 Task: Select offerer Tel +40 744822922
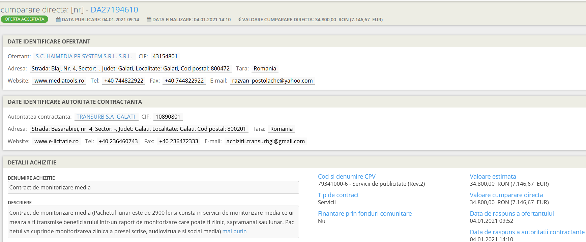(x=124, y=81)
